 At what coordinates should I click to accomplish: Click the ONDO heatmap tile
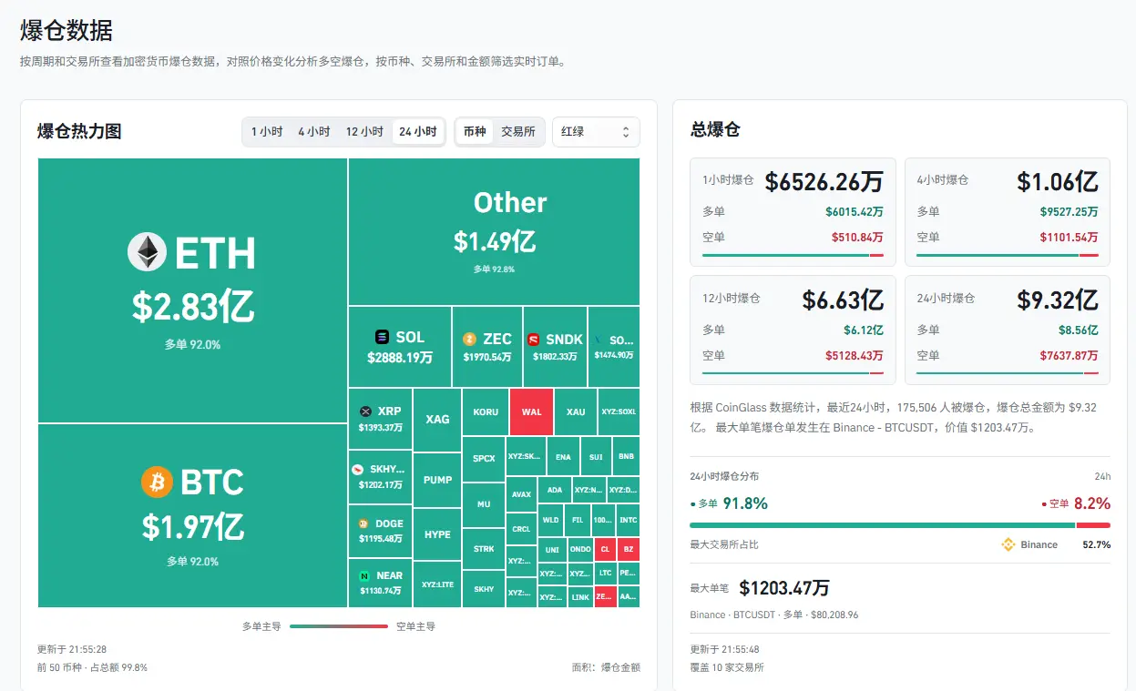coord(580,550)
